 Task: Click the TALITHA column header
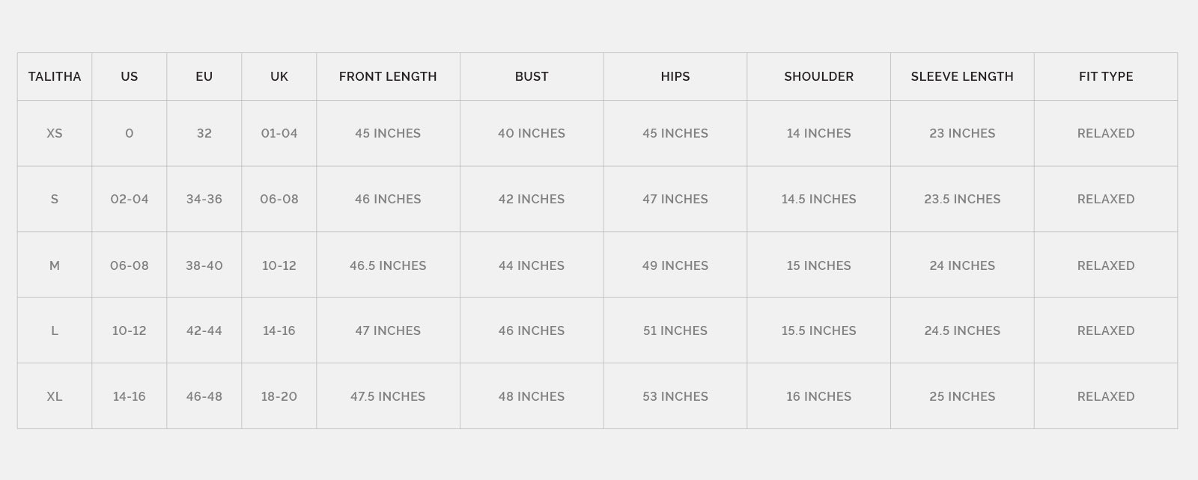(55, 76)
